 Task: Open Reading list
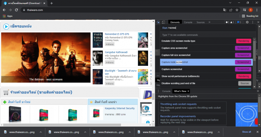point(250,16)
